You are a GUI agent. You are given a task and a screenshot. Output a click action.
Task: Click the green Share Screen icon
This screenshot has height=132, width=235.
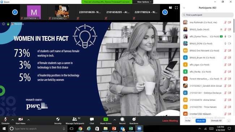[x=106, y=119]
